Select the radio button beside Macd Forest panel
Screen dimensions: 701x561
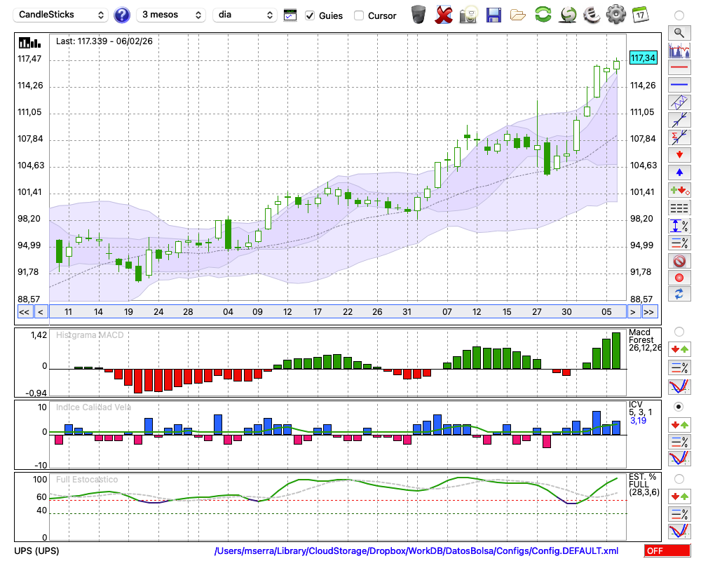coord(679,331)
